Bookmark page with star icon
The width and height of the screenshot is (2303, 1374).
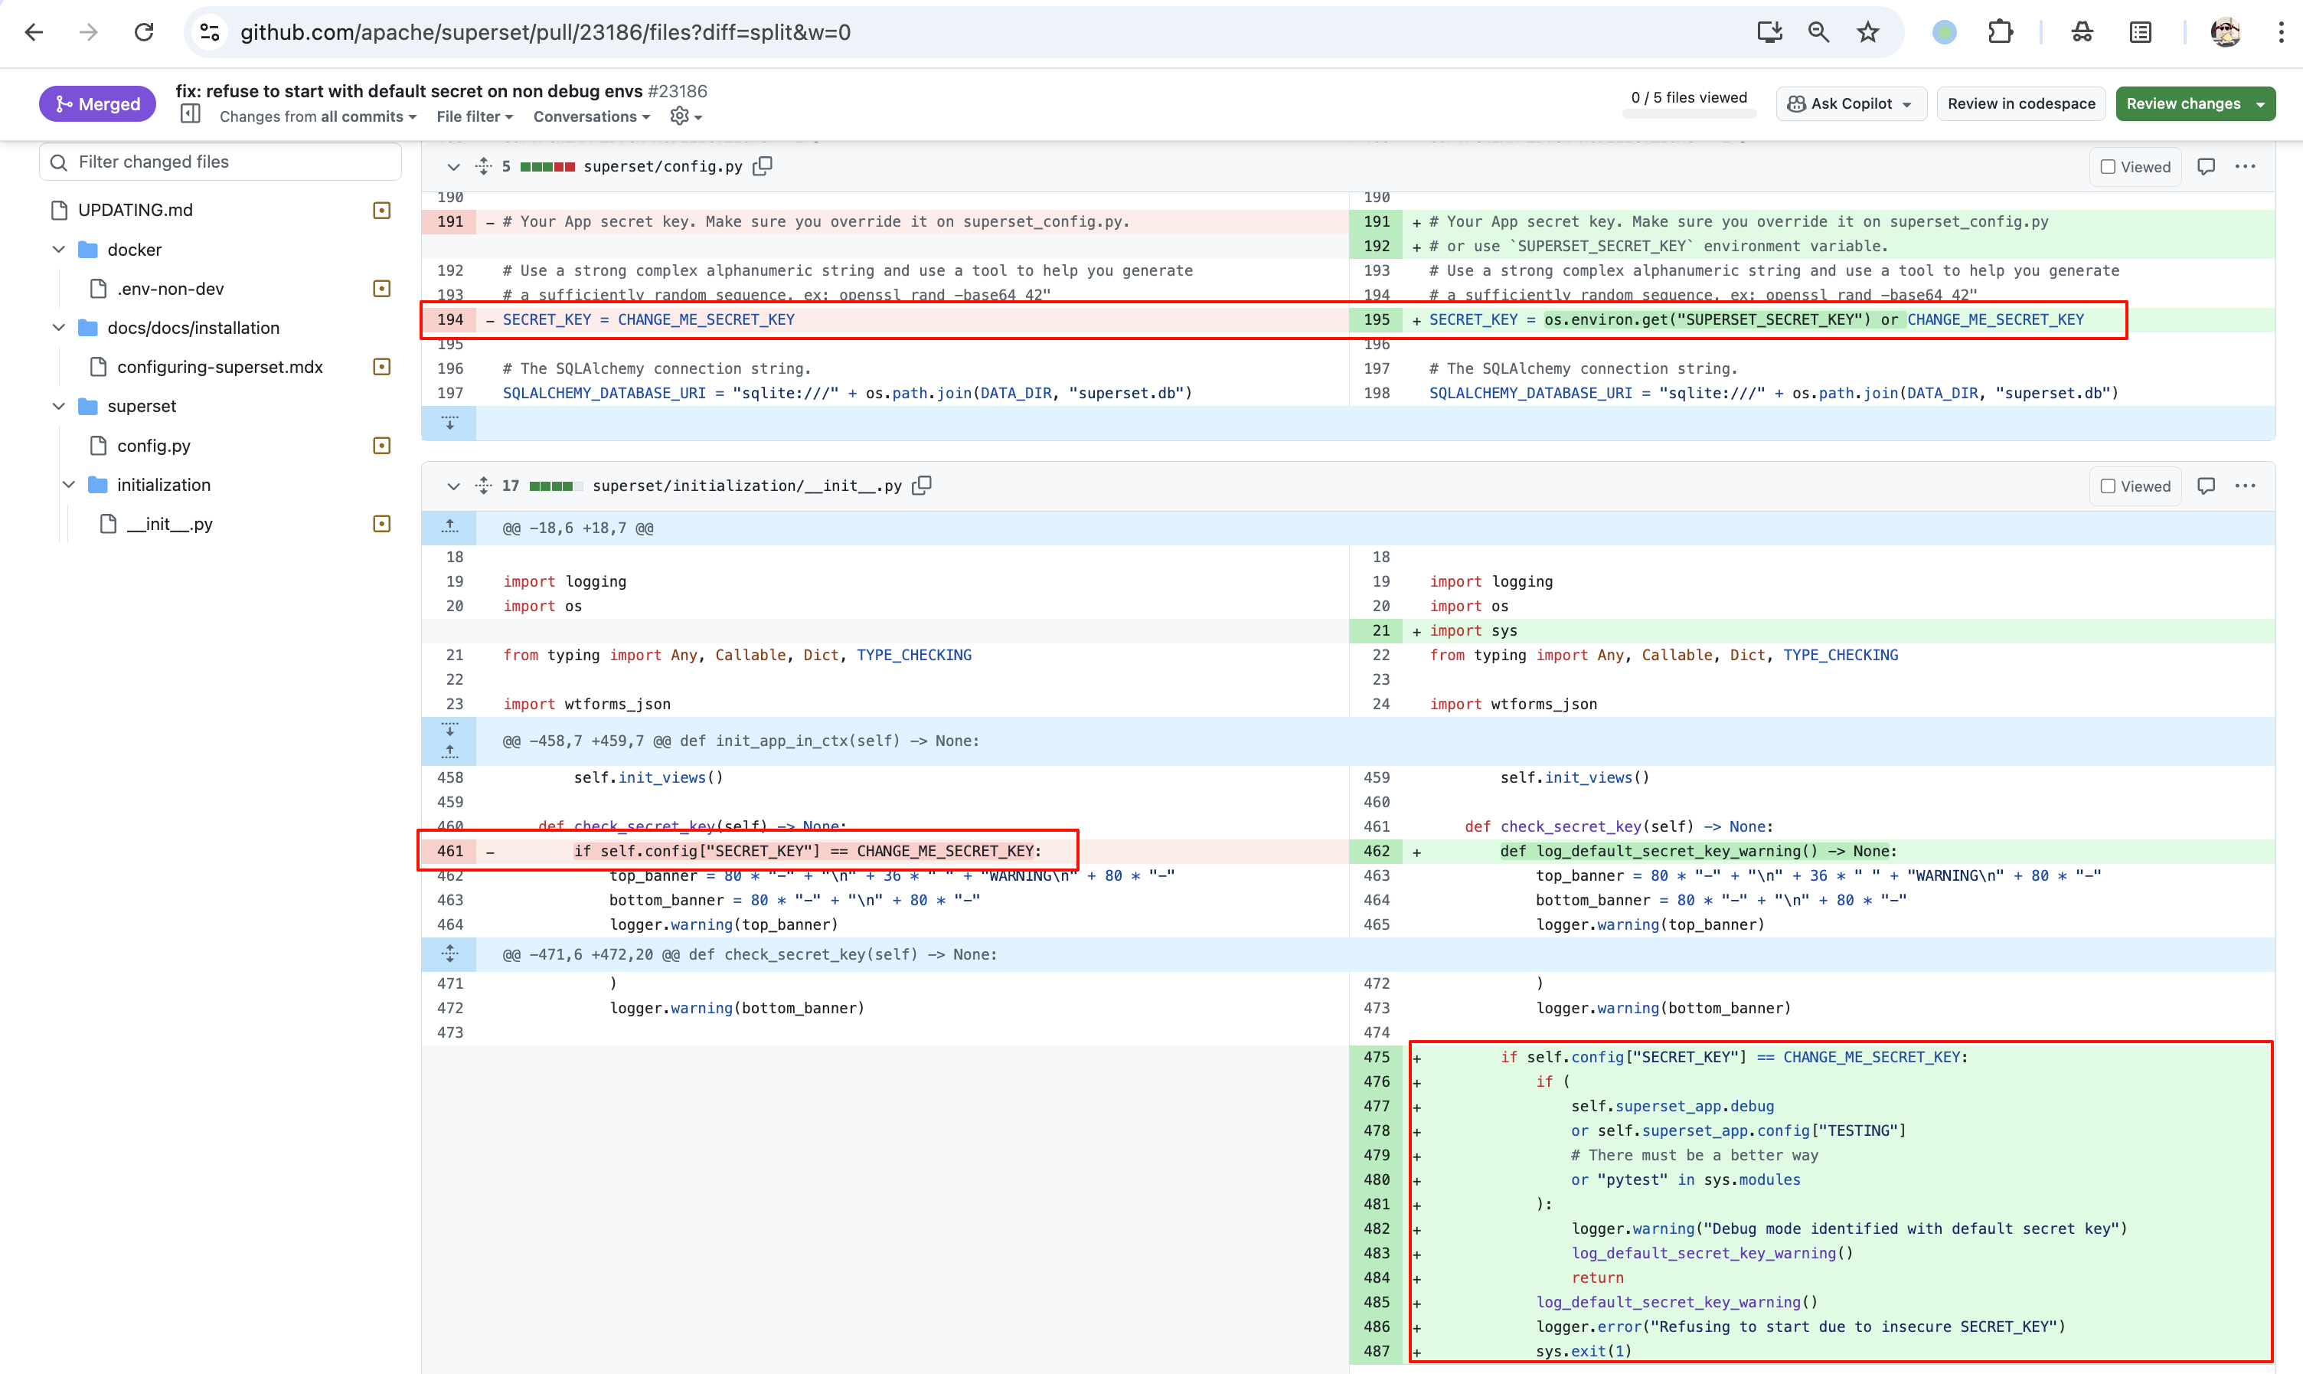[x=1868, y=32]
